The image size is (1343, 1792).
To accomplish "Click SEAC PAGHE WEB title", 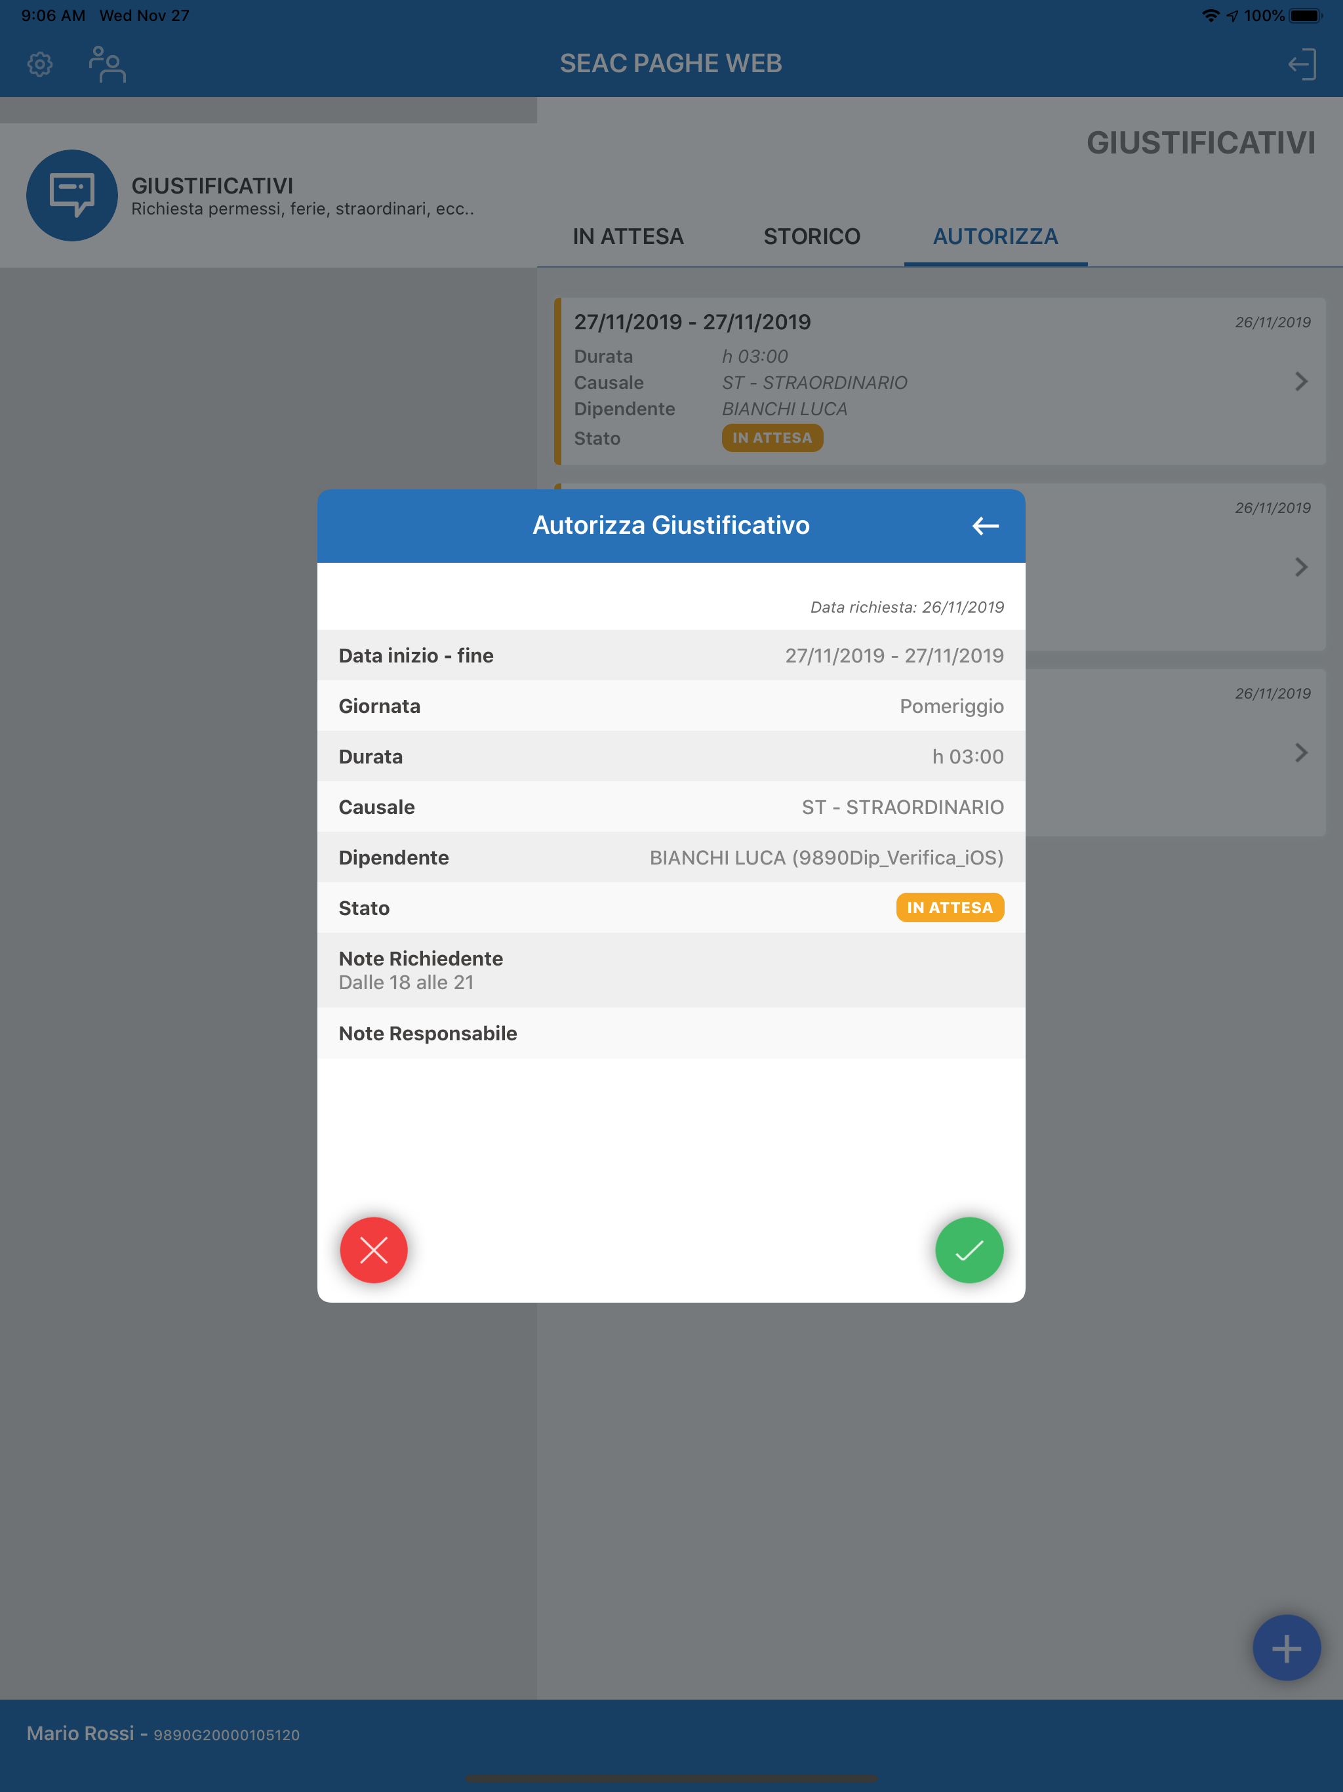I will [671, 63].
